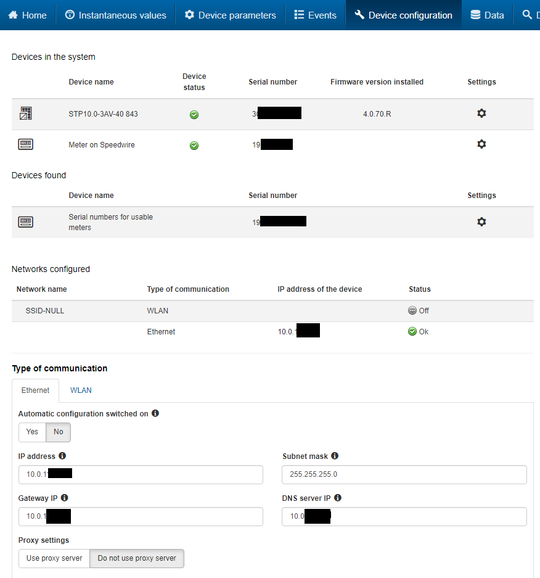Click device name Meter on Speedwire

tap(102, 145)
